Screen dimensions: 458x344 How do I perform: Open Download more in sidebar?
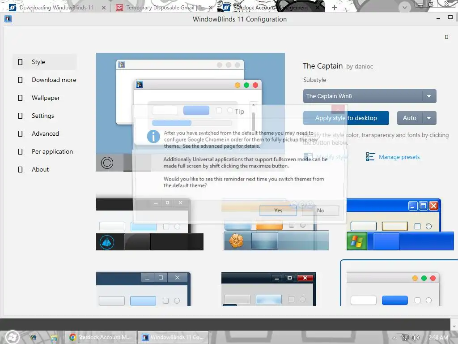pos(45,80)
